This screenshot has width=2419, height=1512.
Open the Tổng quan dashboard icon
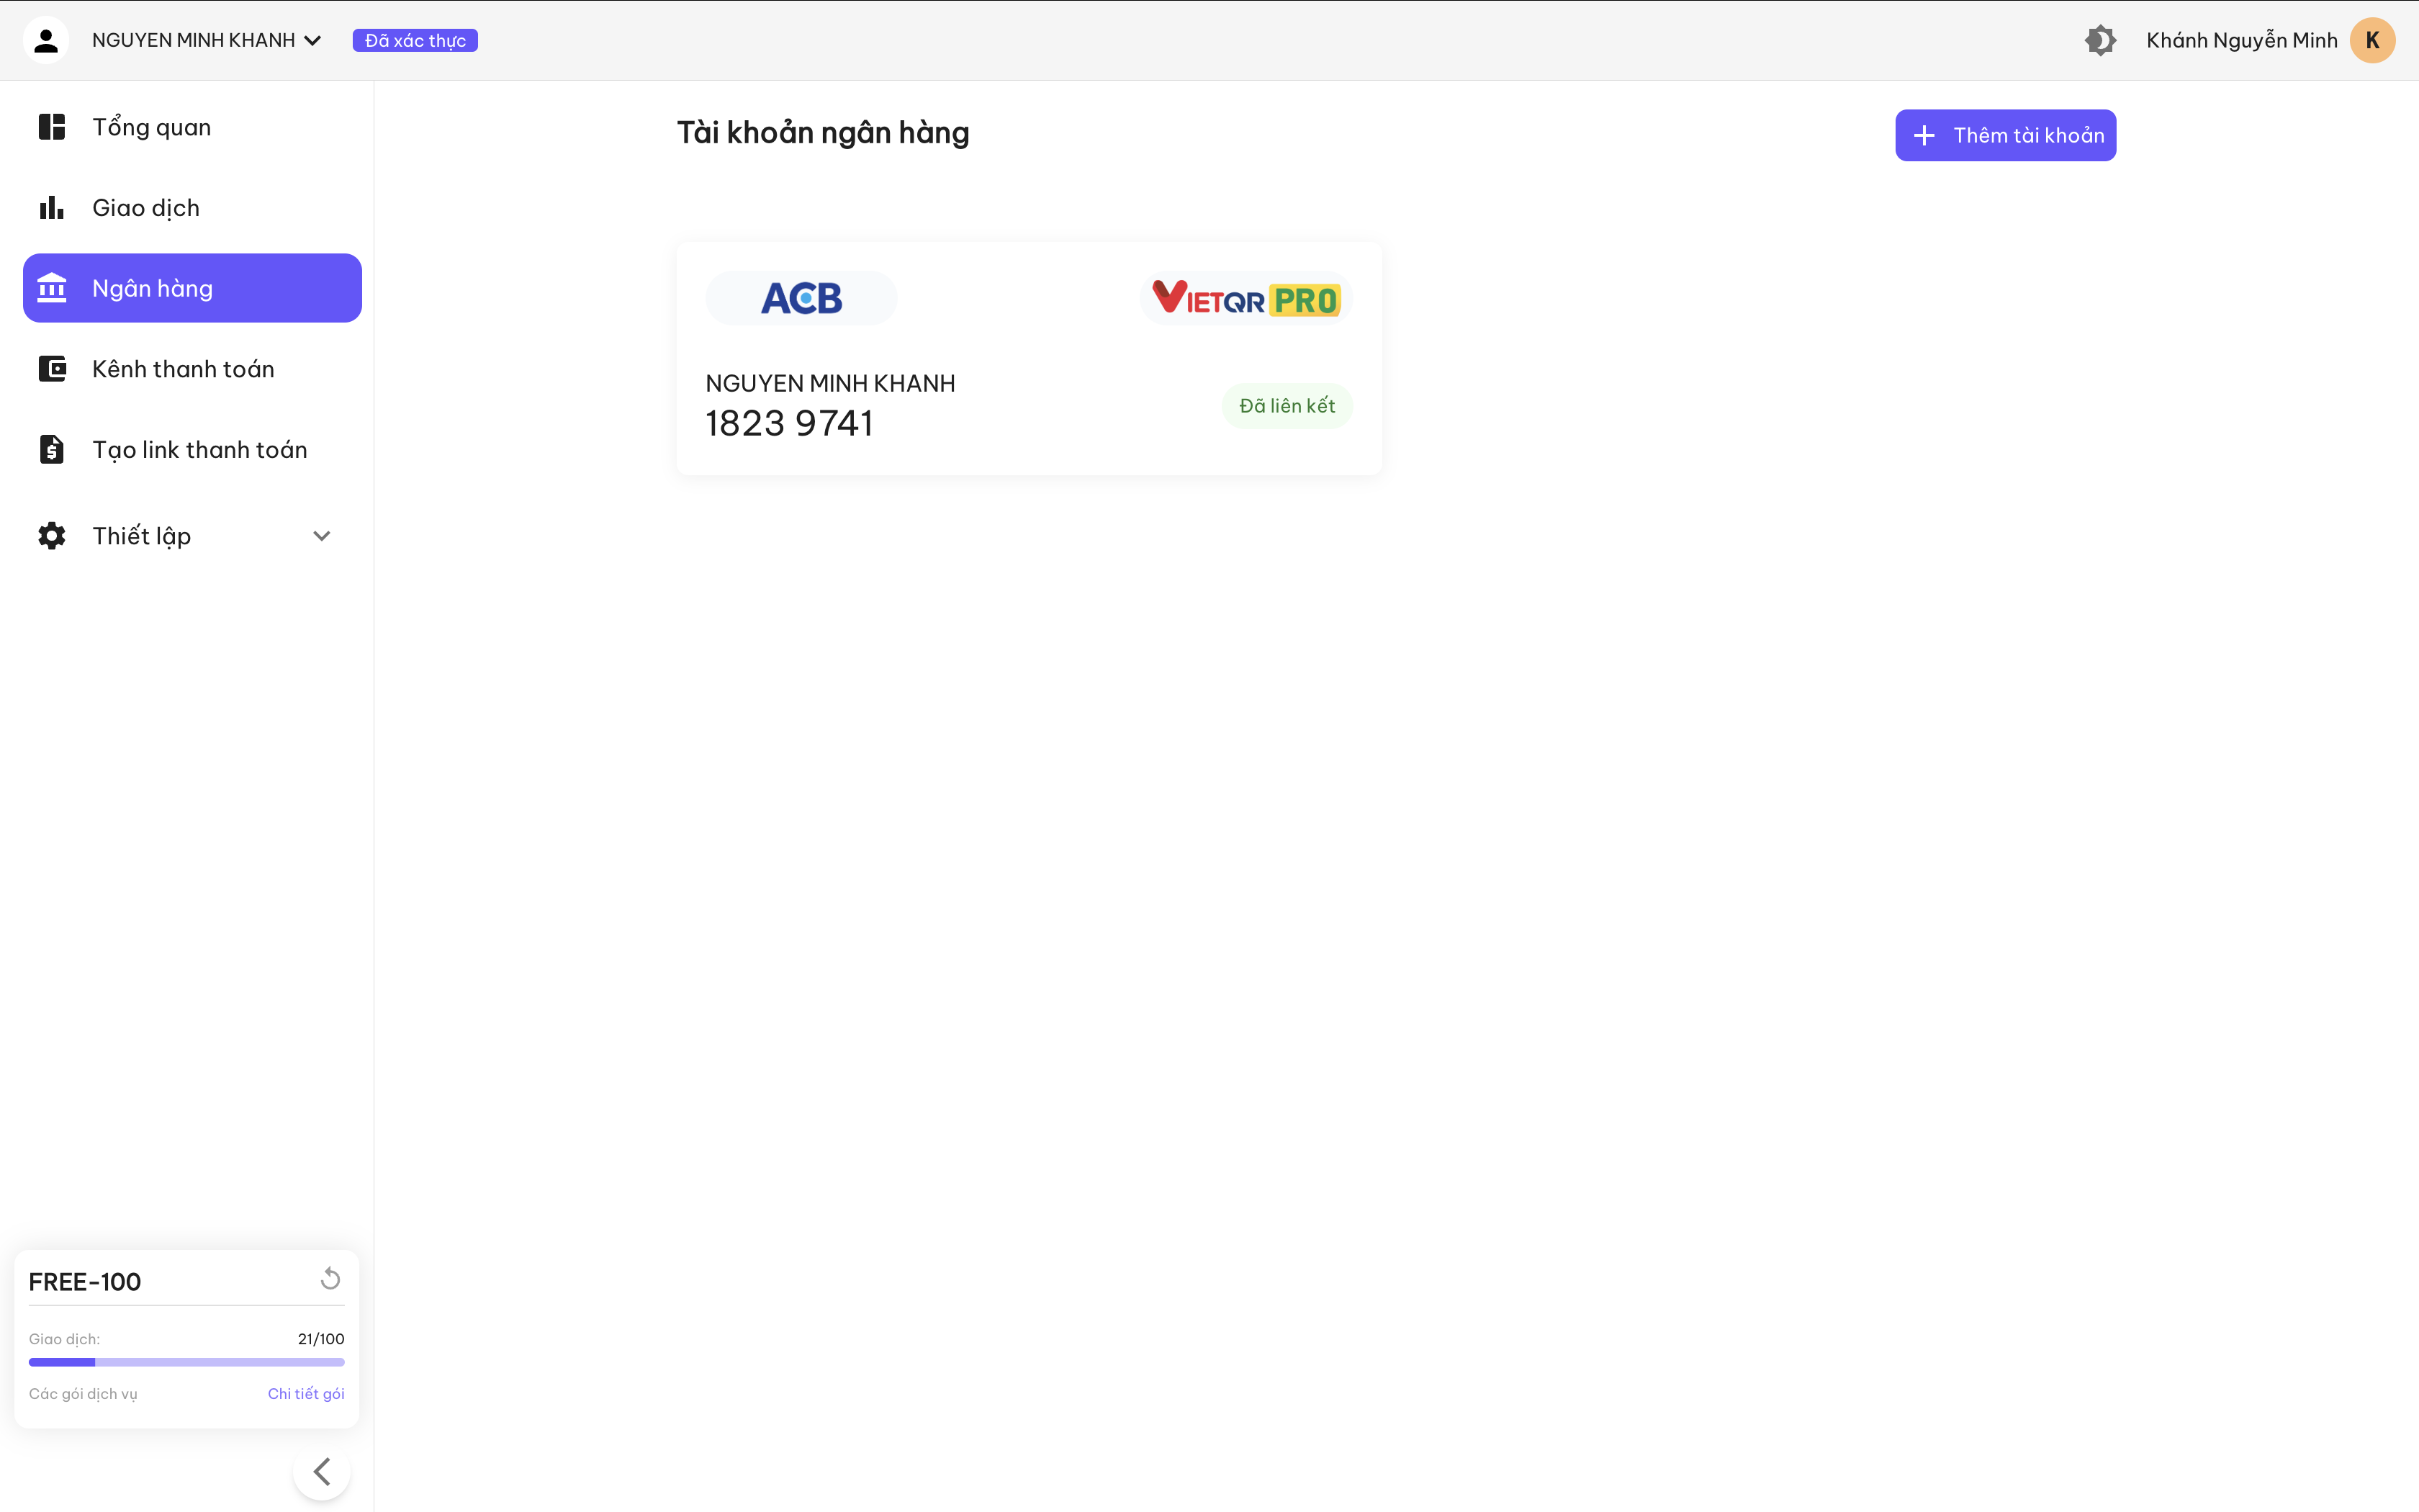pyautogui.click(x=51, y=126)
